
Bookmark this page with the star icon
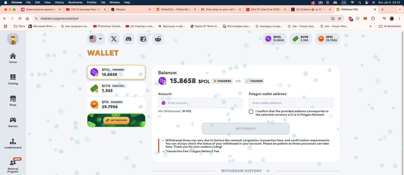pyautogui.click(x=340, y=18)
